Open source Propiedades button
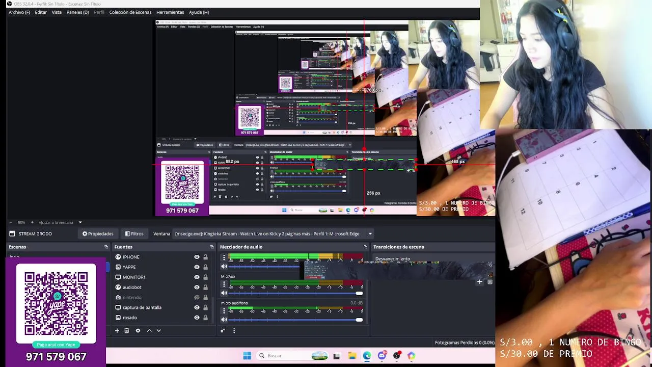Viewport: 652px width, 367px height. pyautogui.click(x=98, y=233)
